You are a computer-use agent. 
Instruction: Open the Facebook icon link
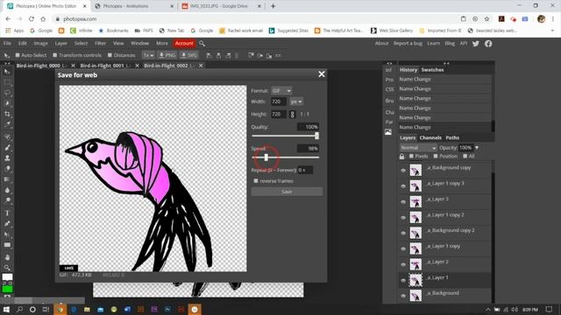coord(488,44)
